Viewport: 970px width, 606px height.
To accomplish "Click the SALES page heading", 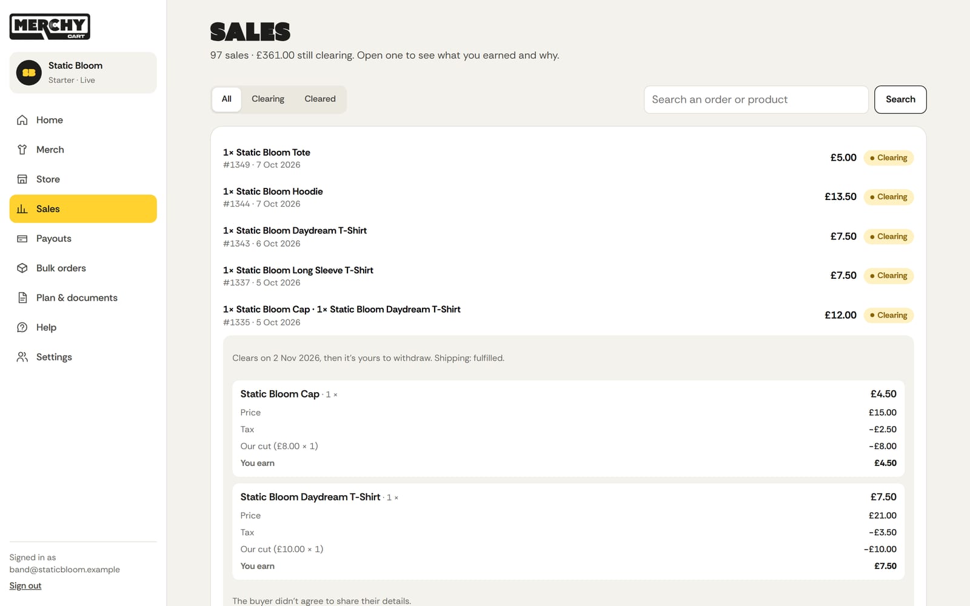I will pos(250,32).
